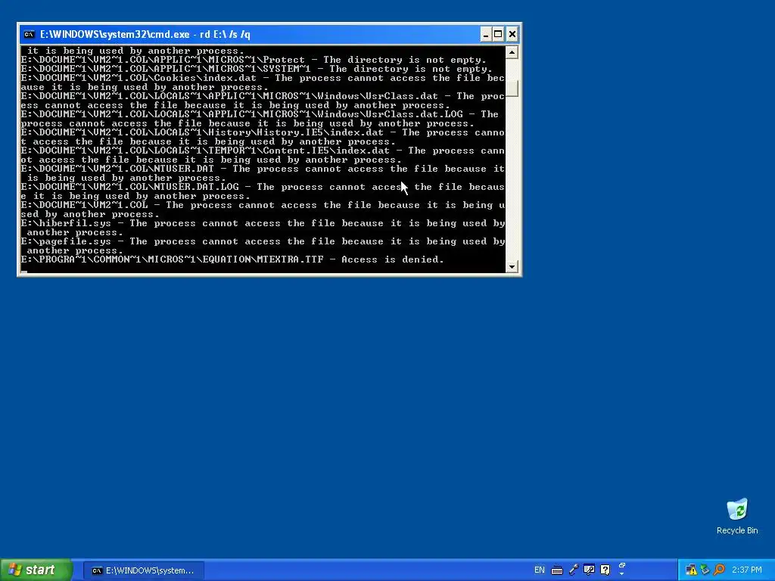The image size is (775, 581).
Task: Click the orange magnifier tray icon
Action: coord(719,570)
